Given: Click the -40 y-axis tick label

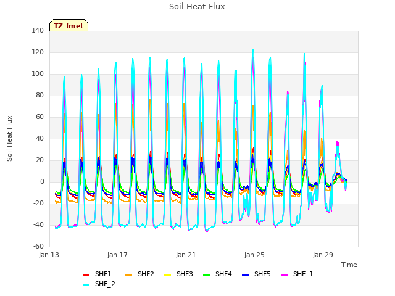Looking at the screenshot, I should coord(38,224).
